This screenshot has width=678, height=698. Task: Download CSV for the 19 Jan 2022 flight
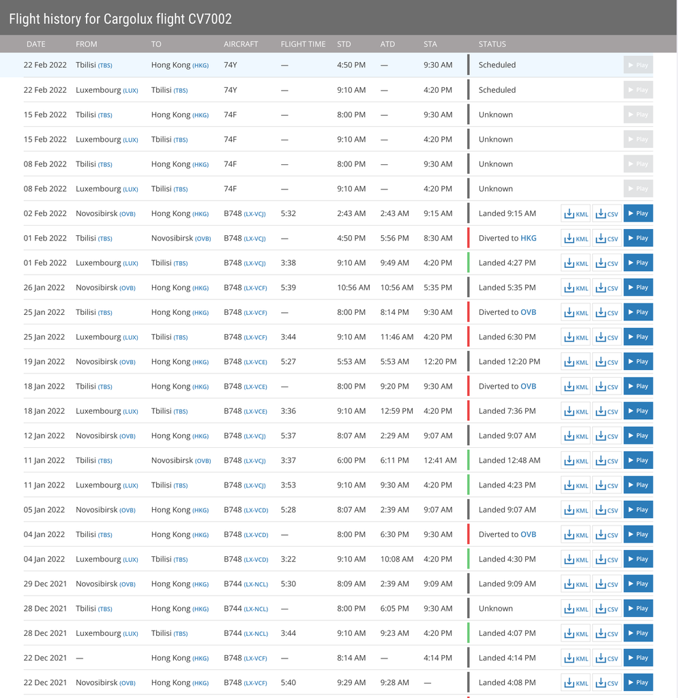click(x=607, y=361)
